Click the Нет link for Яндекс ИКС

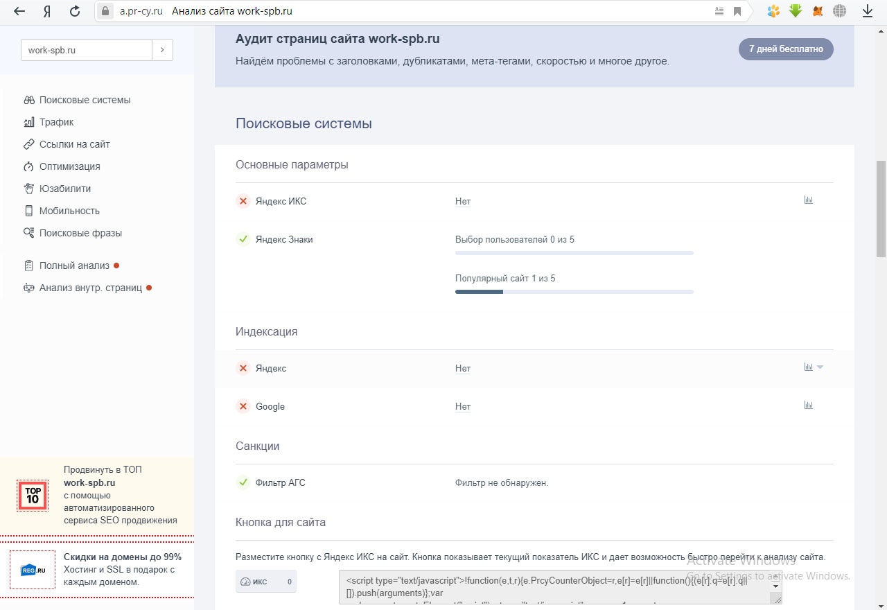[x=463, y=202]
